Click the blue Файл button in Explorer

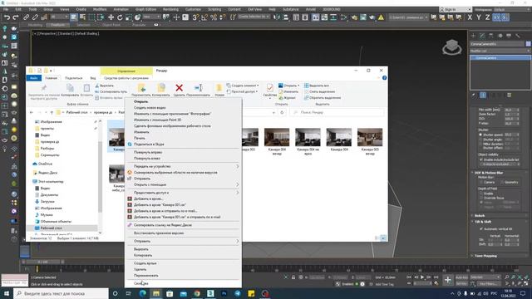tap(34, 78)
